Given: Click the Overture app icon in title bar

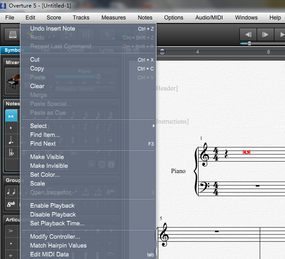Looking at the screenshot, I should point(3,6).
